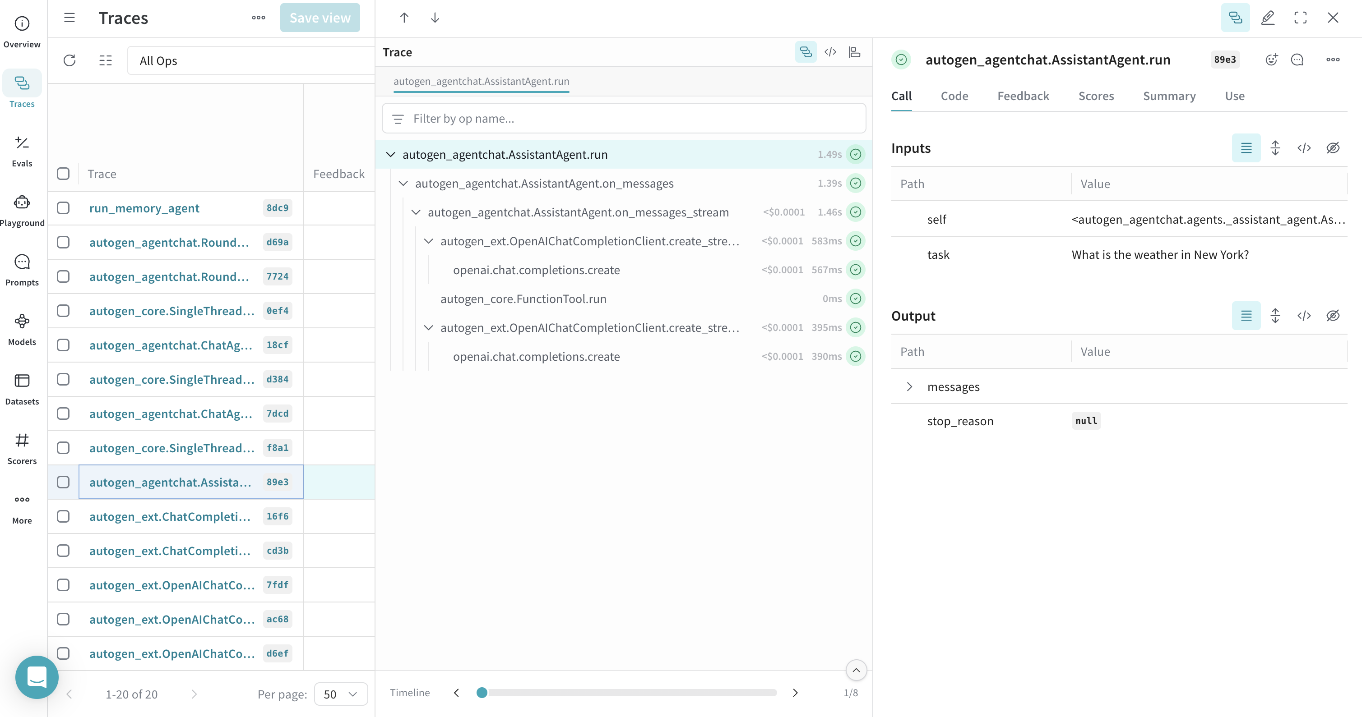Open fullscreen view of trace panel

click(x=1300, y=18)
